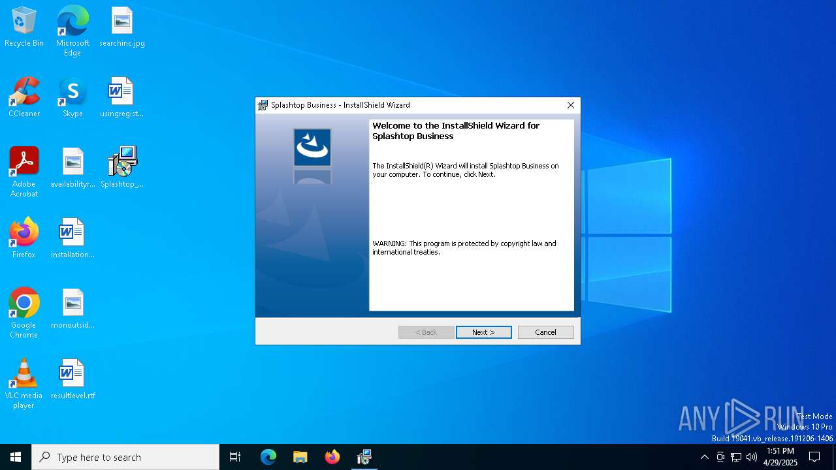Image resolution: width=836 pixels, height=470 pixels.
Task: Select Skype desktop shortcut
Action: tap(72, 98)
